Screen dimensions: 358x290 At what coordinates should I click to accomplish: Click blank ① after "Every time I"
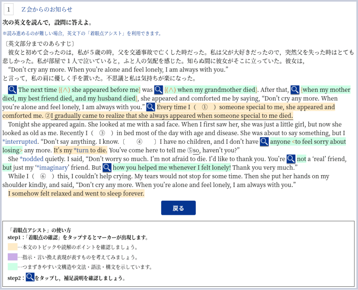point(205,107)
